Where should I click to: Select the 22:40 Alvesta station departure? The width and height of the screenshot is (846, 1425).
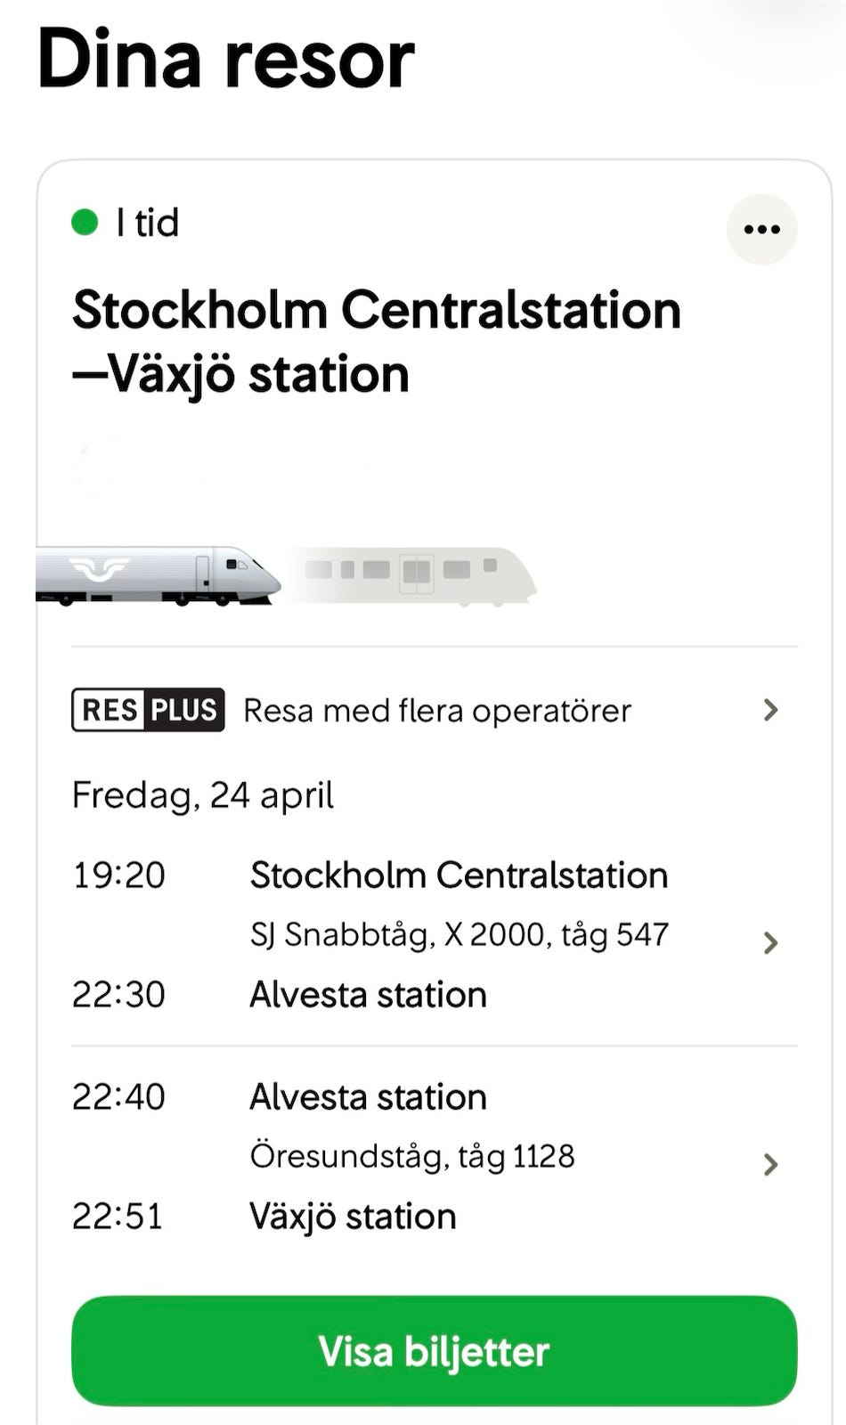pyautogui.click(x=368, y=1097)
